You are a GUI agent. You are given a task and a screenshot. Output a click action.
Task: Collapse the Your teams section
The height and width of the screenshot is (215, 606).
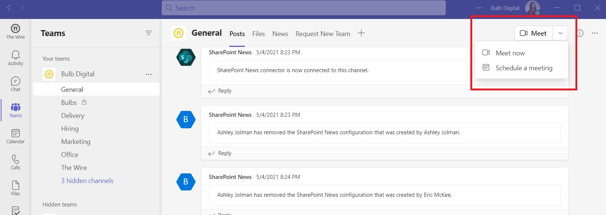point(56,59)
